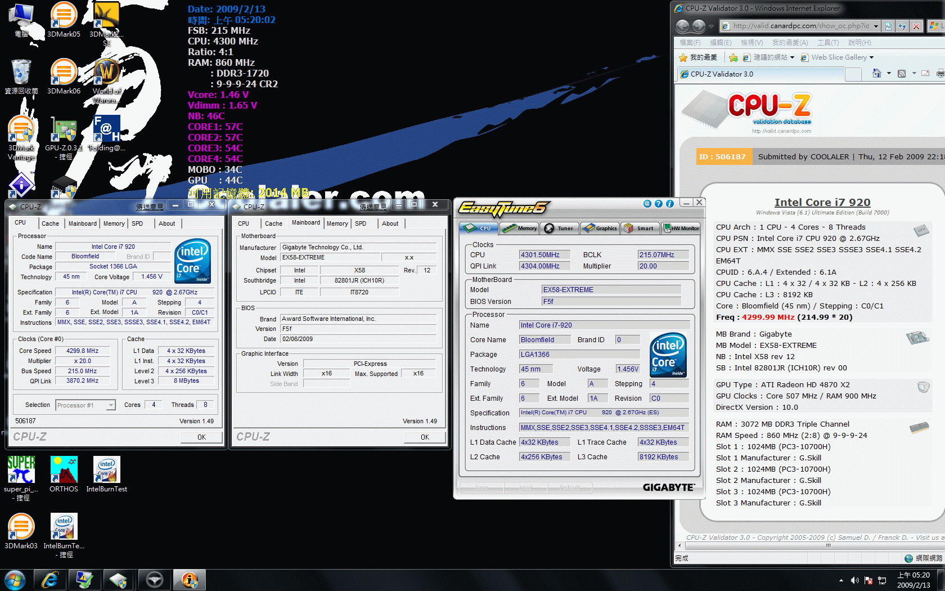
Task: Open the IE address bar dropdown arrow
Action: (x=876, y=26)
